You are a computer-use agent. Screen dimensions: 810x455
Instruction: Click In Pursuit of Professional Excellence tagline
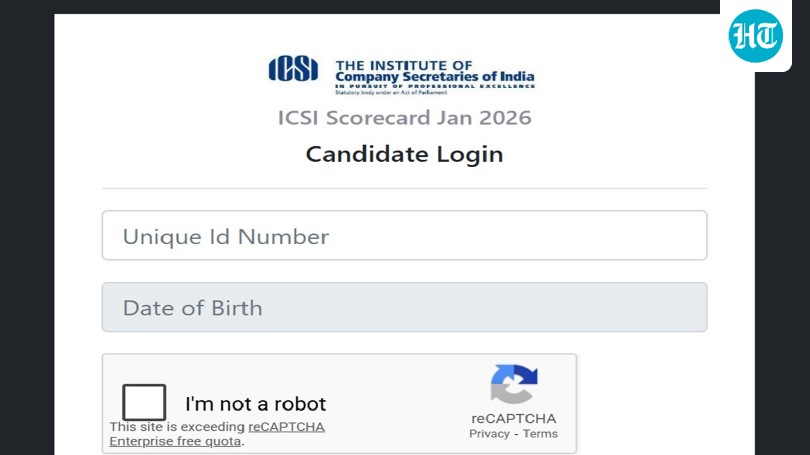click(x=434, y=86)
